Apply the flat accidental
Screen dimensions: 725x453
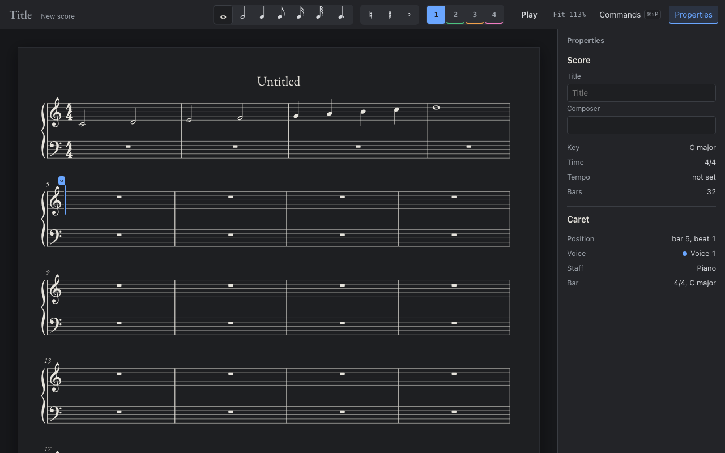pos(409,15)
